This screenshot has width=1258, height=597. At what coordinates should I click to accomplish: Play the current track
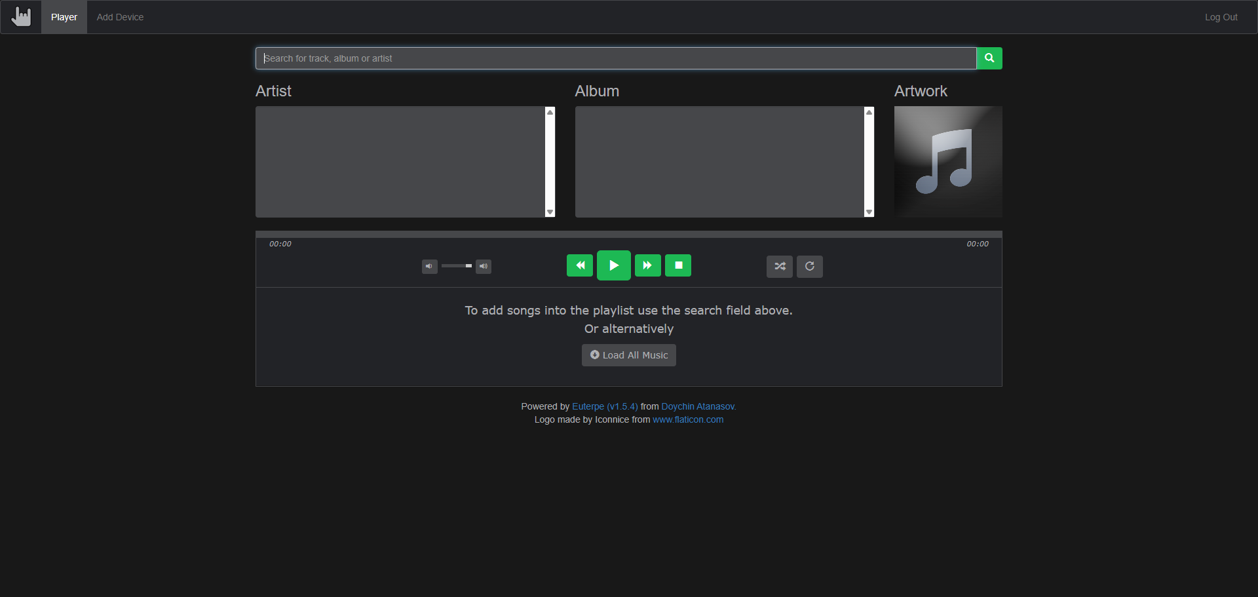(614, 265)
